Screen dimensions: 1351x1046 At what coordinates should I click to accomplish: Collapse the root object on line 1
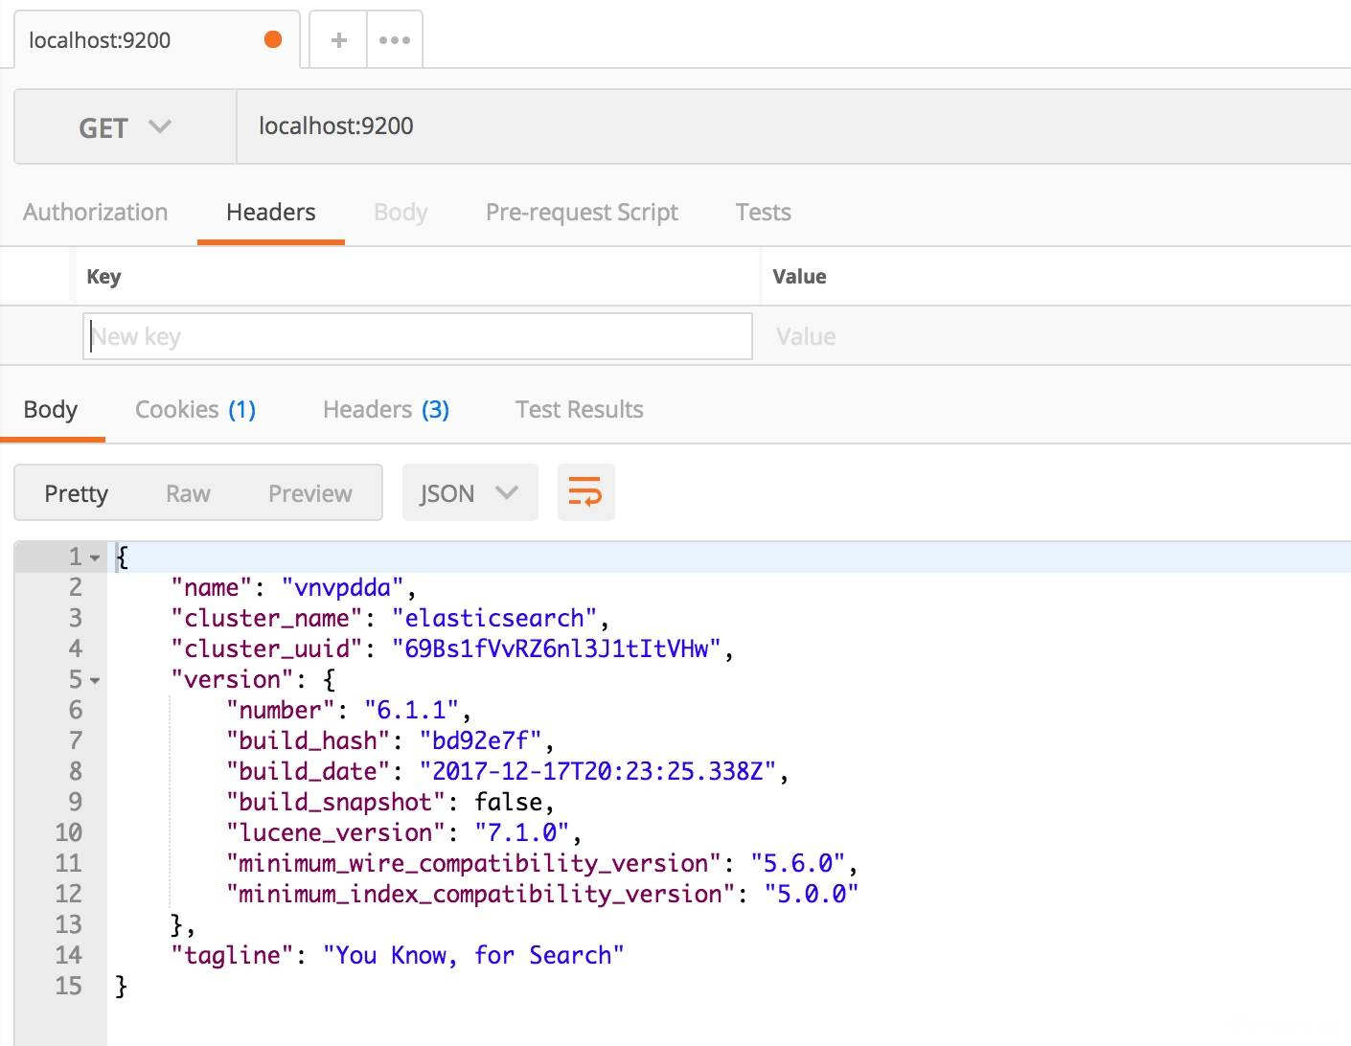(x=95, y=557)
